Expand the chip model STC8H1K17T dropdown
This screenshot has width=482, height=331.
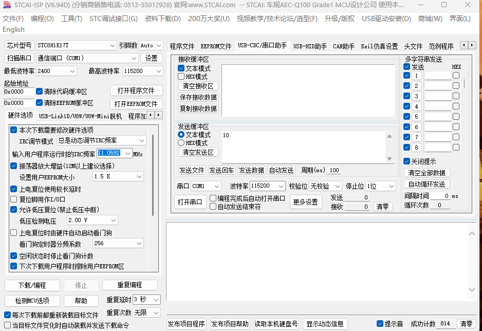(112, 45)
